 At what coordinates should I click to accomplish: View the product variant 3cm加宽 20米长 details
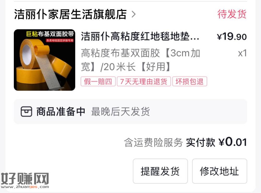[140, 60]
